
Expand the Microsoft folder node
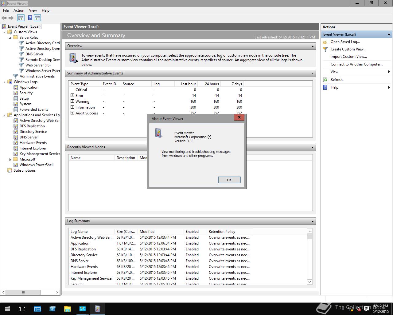tap(10, 160)
